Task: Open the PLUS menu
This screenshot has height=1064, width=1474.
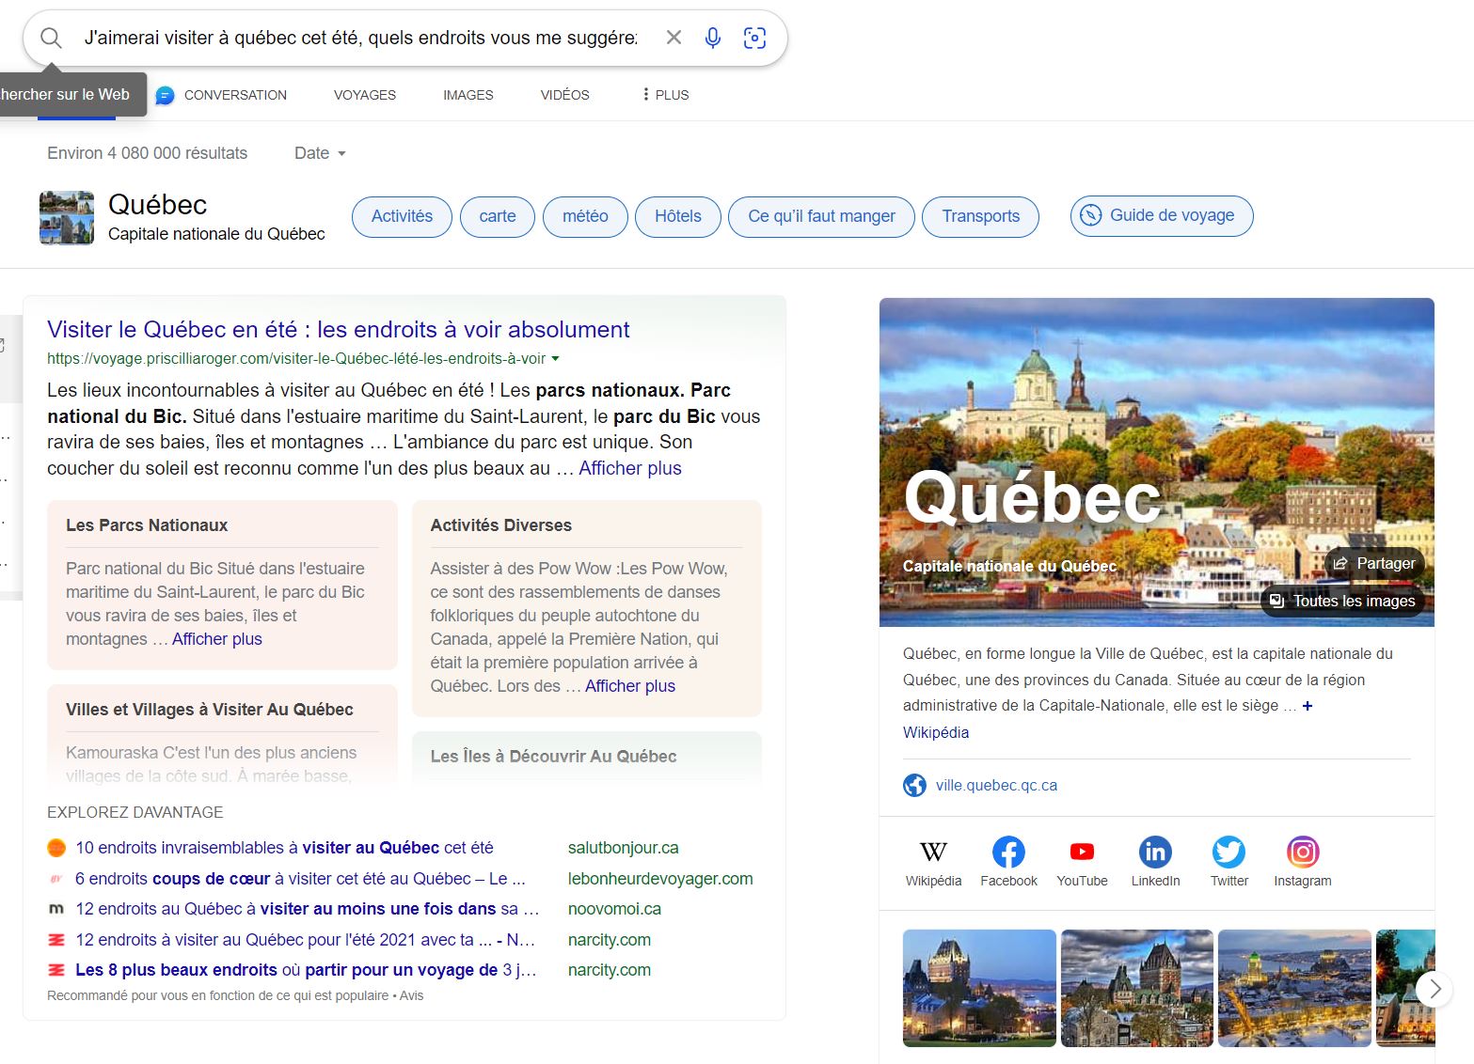Action: coord(663,95)
